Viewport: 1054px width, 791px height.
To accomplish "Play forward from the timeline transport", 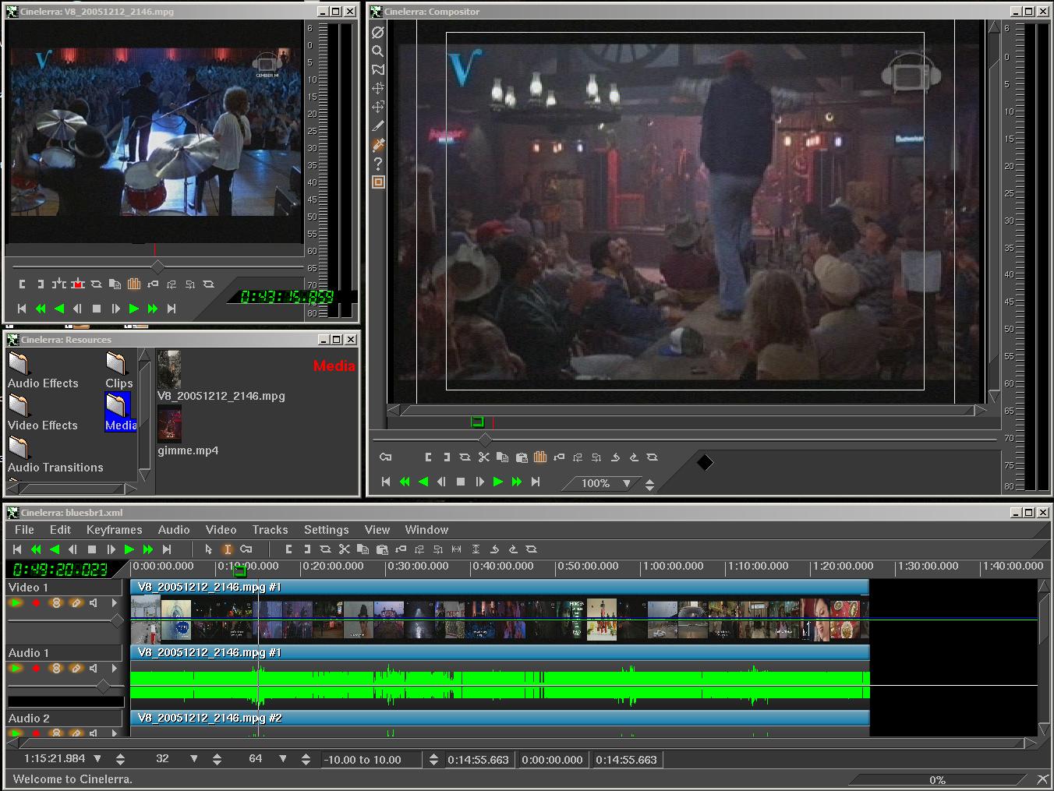I will pos(129,549).
